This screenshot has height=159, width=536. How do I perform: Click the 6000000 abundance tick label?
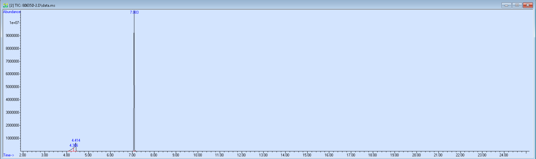coord(12,74)
